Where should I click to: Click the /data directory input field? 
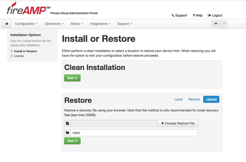click(x=134, y=133)
